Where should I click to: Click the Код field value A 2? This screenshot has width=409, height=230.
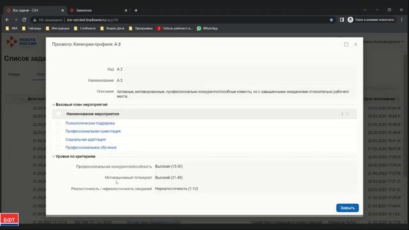pos(120,70)
